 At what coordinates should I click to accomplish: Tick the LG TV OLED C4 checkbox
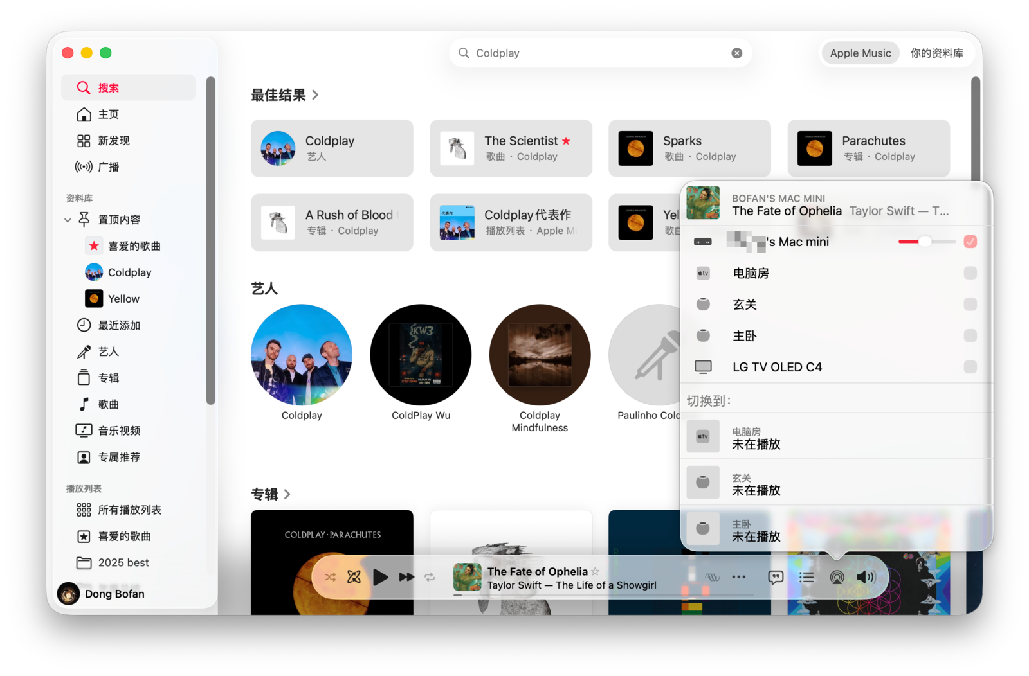click(x=970, y=367)
